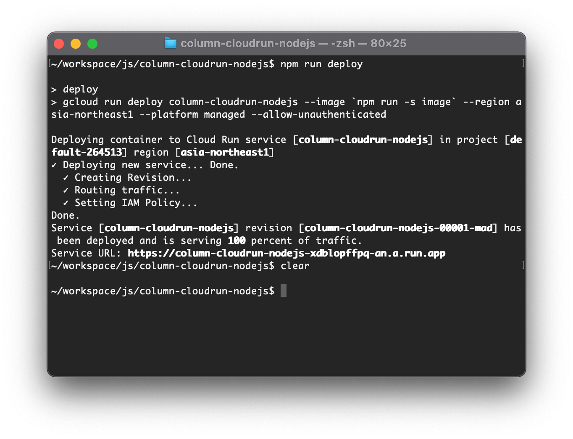Click checkmark beside 'Deploying new service...'
The height and width of the screenshot is (439, 573).
[x=54, y=165]
